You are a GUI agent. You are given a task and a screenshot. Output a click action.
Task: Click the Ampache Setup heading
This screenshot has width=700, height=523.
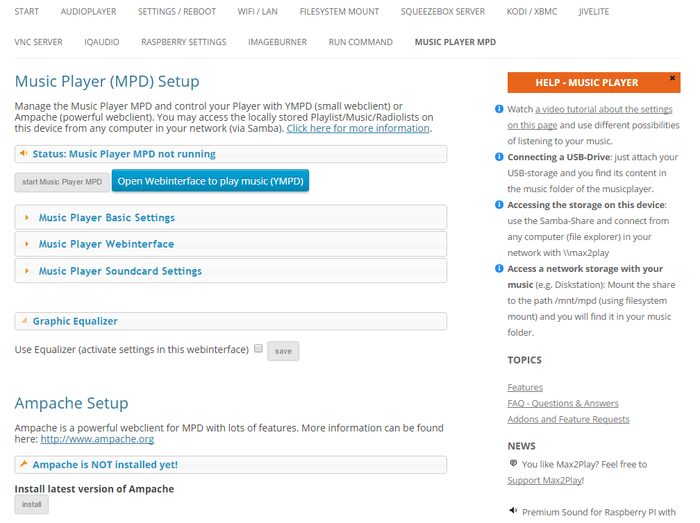click(72, 403)
